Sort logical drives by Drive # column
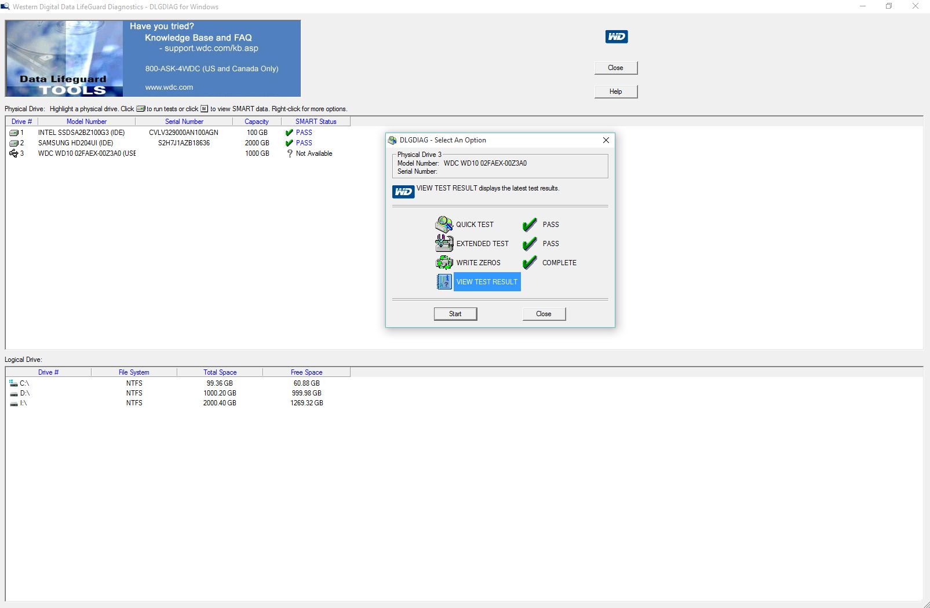This screenshot has width=930, height=608. coord(48,372)
